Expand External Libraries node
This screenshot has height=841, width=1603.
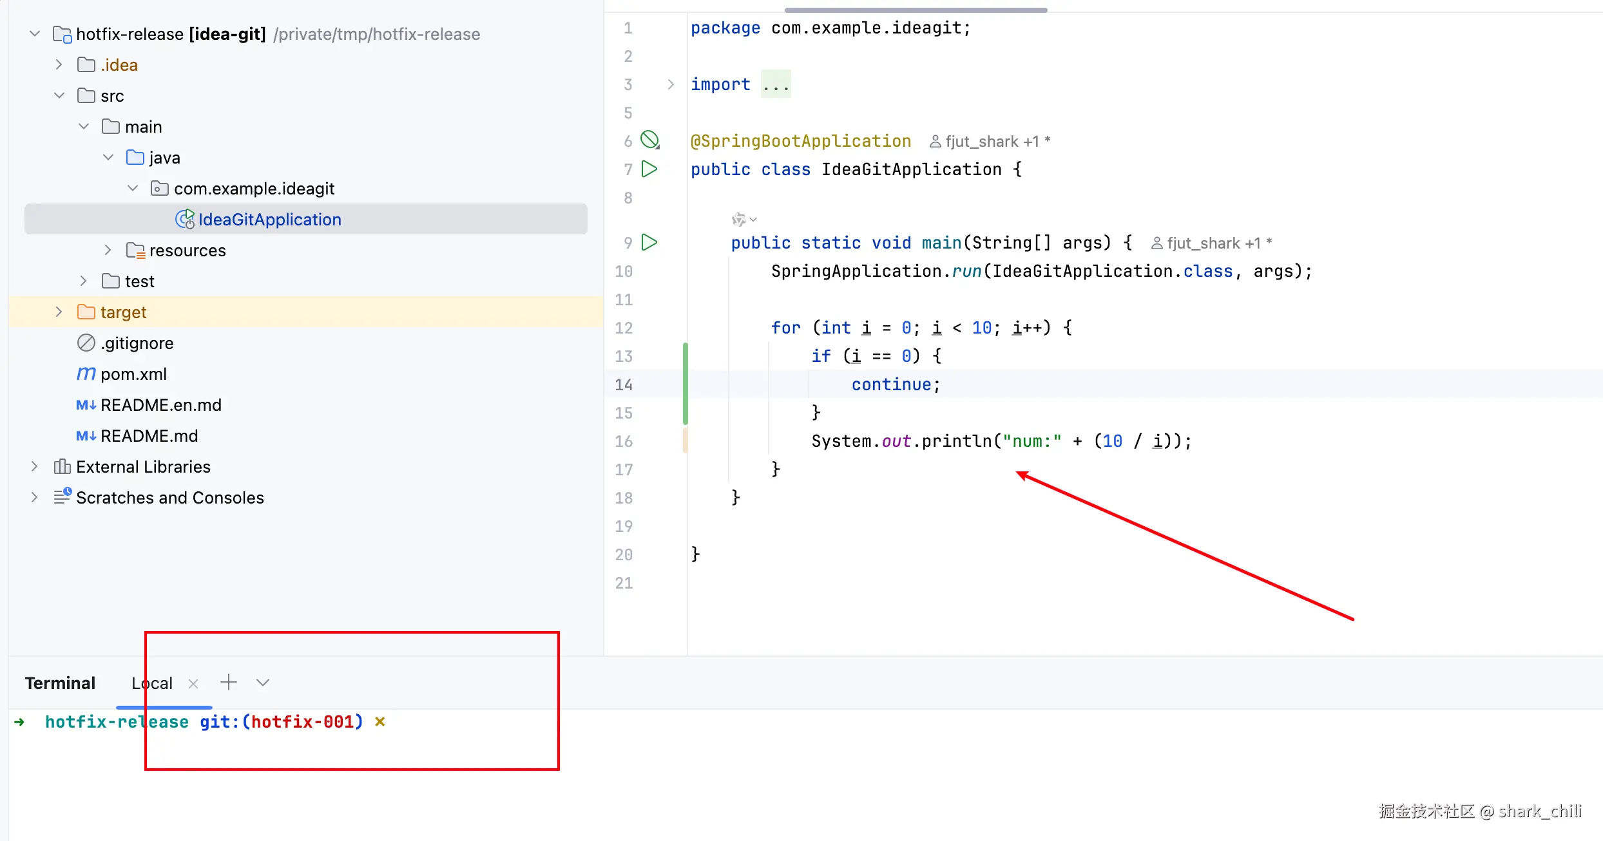point(34,467)
